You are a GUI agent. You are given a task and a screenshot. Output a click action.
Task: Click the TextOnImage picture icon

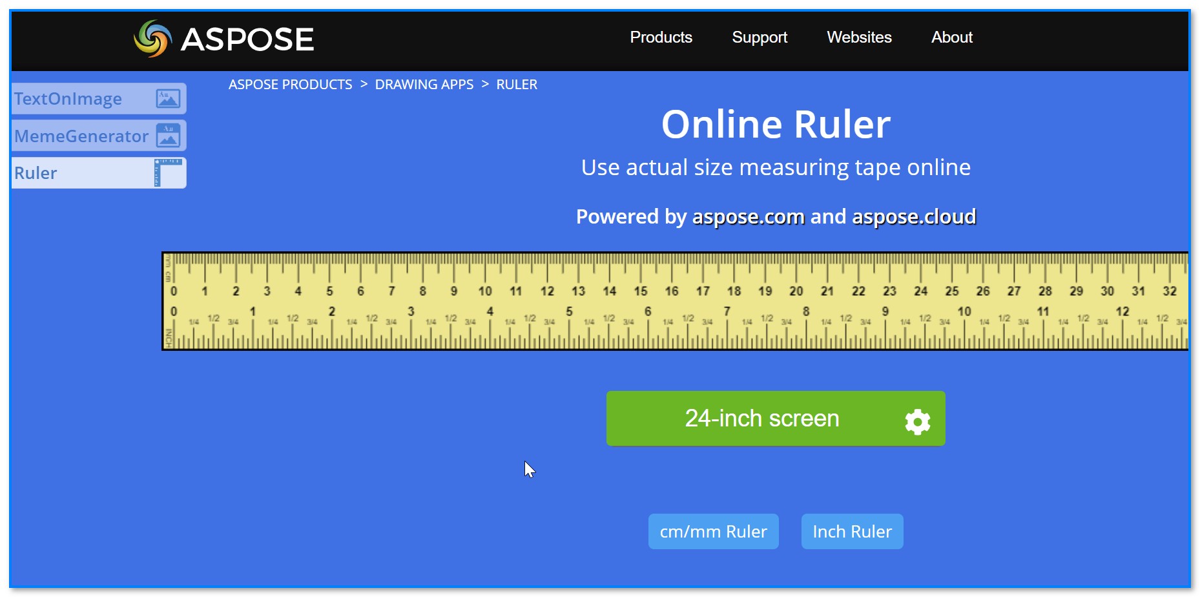pyautogui.click(x=168, y=98)
